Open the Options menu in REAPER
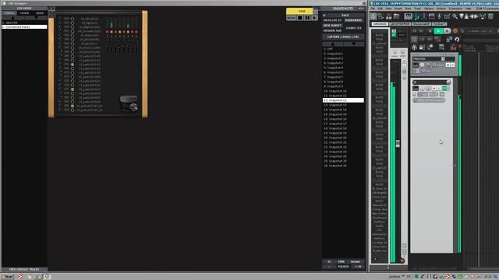This screenshot has height=280, width=499. 429,9
